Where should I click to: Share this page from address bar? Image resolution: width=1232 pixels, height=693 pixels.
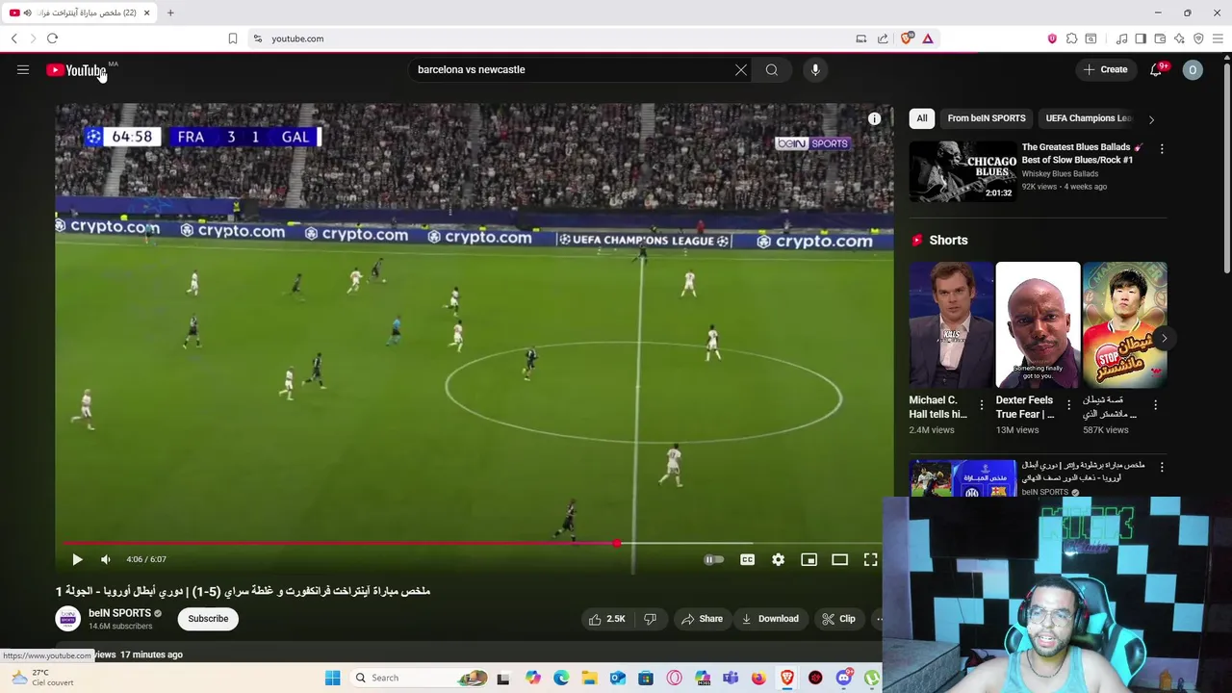click(x=883, y=38)
